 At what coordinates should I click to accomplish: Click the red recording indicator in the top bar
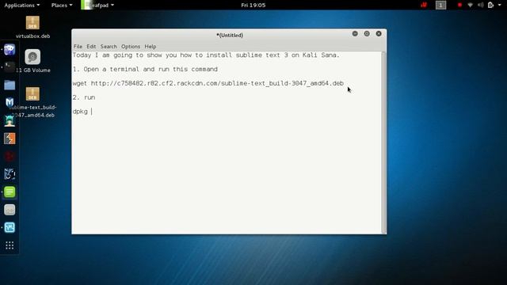[459, 5]
